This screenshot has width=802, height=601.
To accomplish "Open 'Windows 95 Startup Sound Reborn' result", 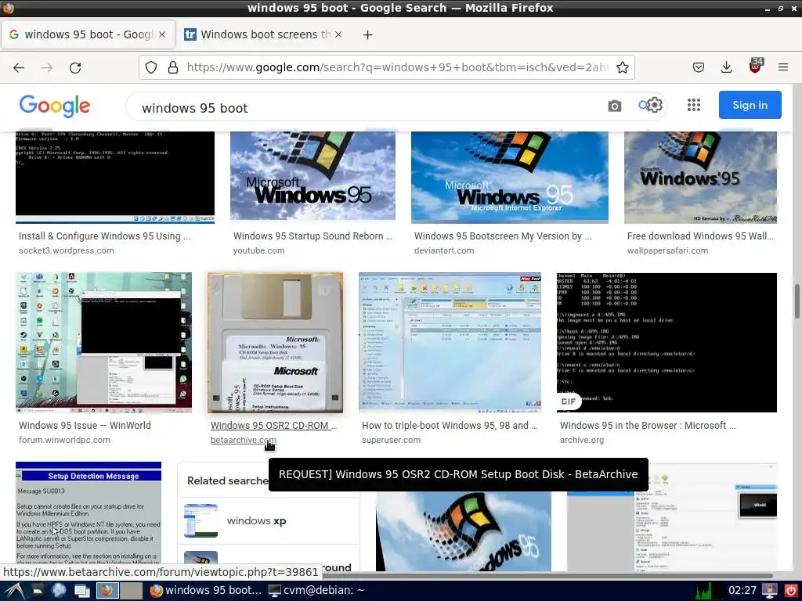I will click(312, 236).
